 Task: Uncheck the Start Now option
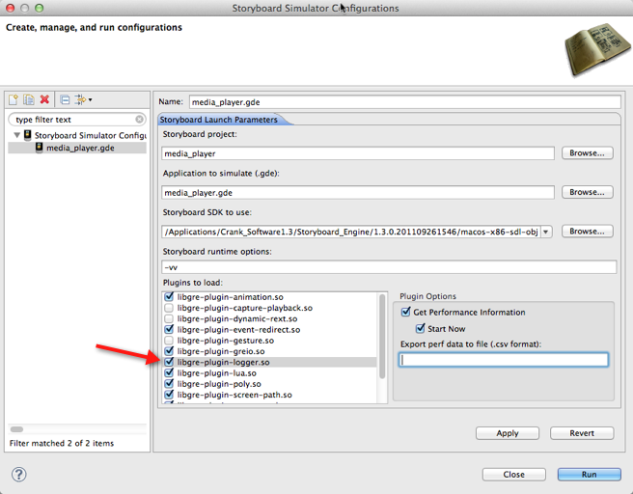[421, 328]
